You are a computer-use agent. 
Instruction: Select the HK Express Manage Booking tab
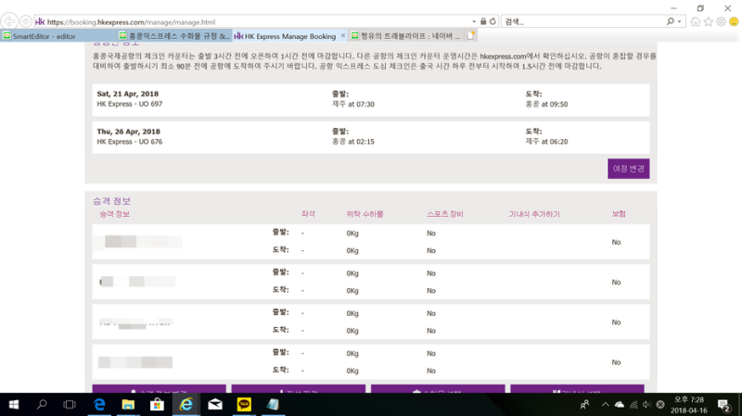[x=290, y=36]
